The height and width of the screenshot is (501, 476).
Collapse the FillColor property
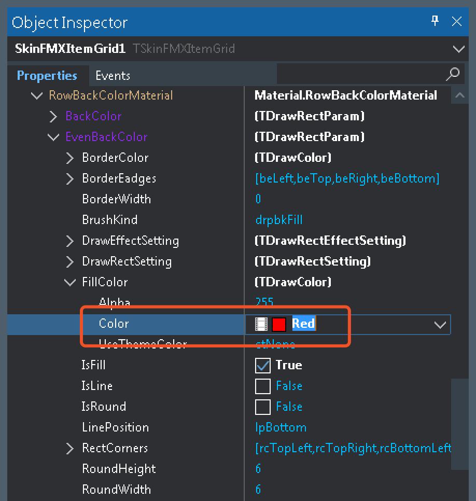click(x=70, y=283)
